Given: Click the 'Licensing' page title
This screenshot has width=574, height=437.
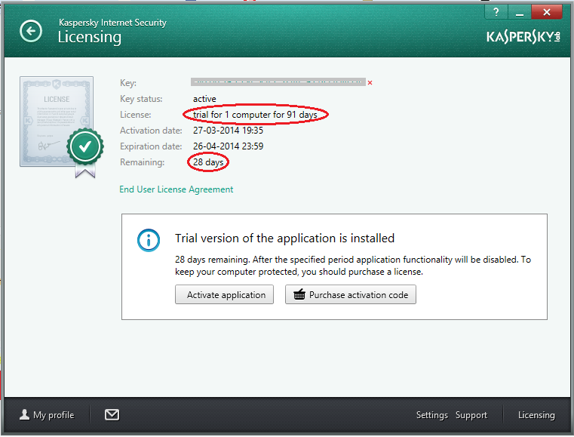Looking at the screenshot, I should pyautogui.click(x=90, y=38).
